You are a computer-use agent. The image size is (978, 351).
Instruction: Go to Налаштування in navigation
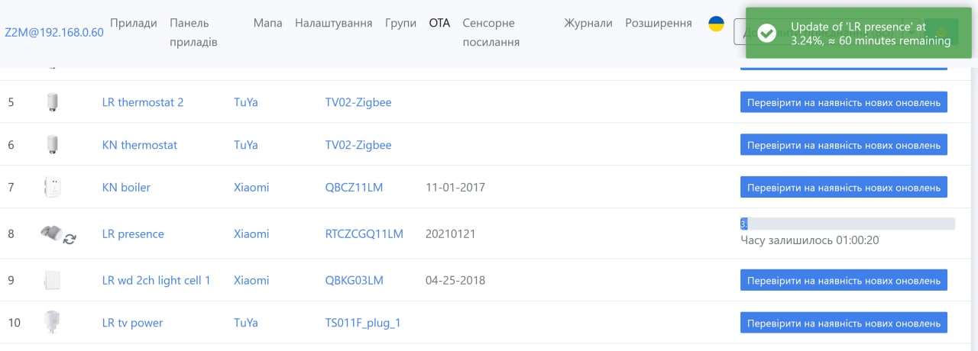tap(334, 23)
